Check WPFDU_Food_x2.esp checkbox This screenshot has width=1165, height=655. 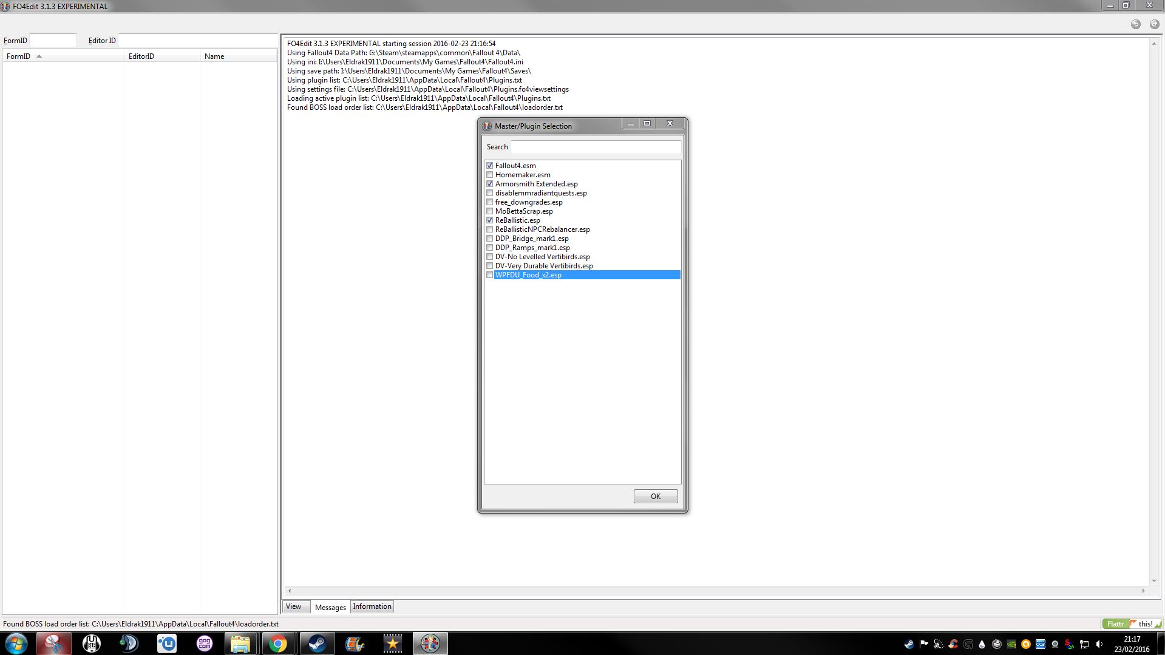(x=489, y=275)
